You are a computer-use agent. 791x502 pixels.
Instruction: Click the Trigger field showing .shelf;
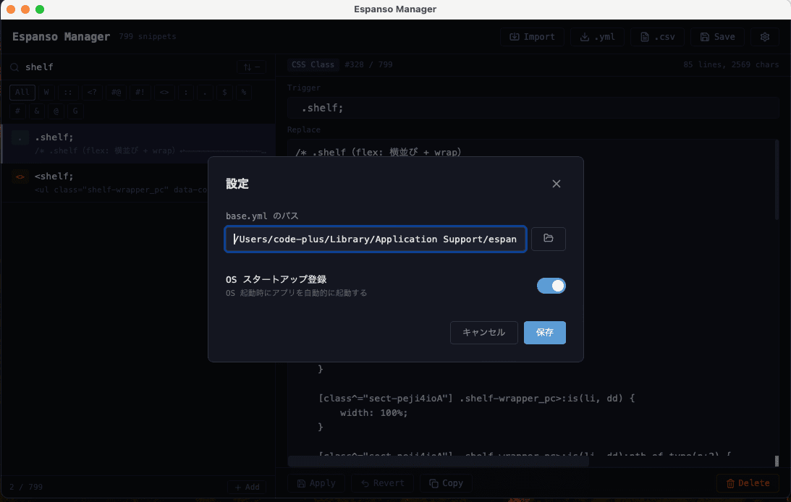pos(533,108)
